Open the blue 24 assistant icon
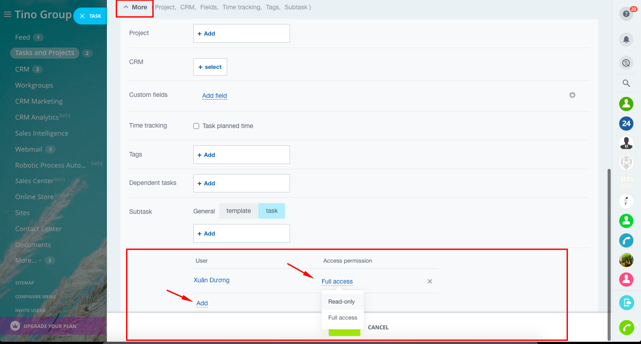The width and height of the screenshot is (641, 344). tap(626, 123)
